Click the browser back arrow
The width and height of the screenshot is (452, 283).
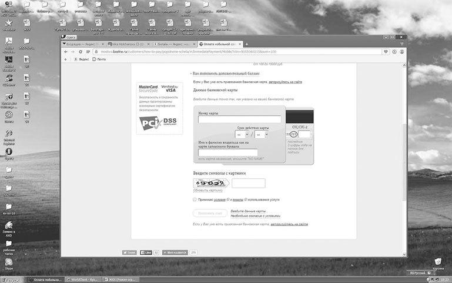click(x=65, y=52)
